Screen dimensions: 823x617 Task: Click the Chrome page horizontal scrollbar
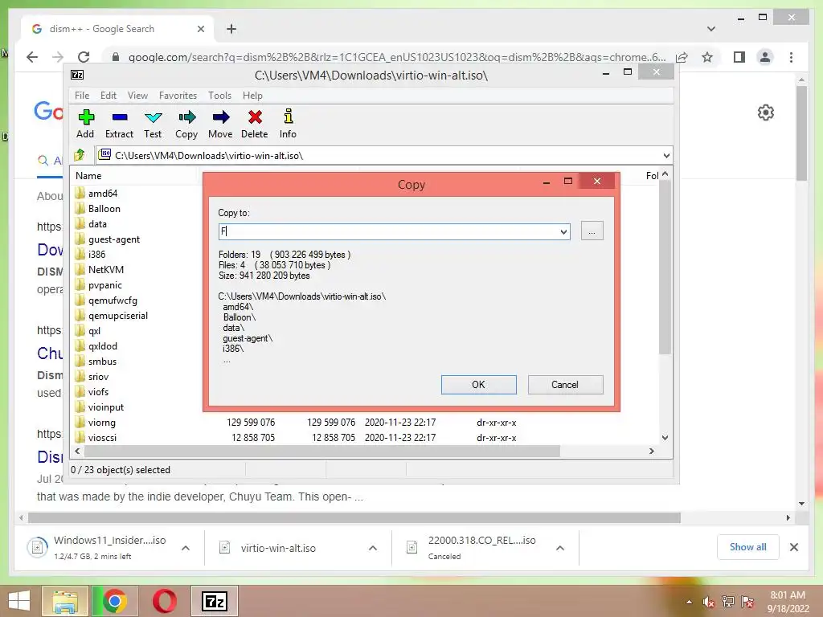[x=354, y=518]
